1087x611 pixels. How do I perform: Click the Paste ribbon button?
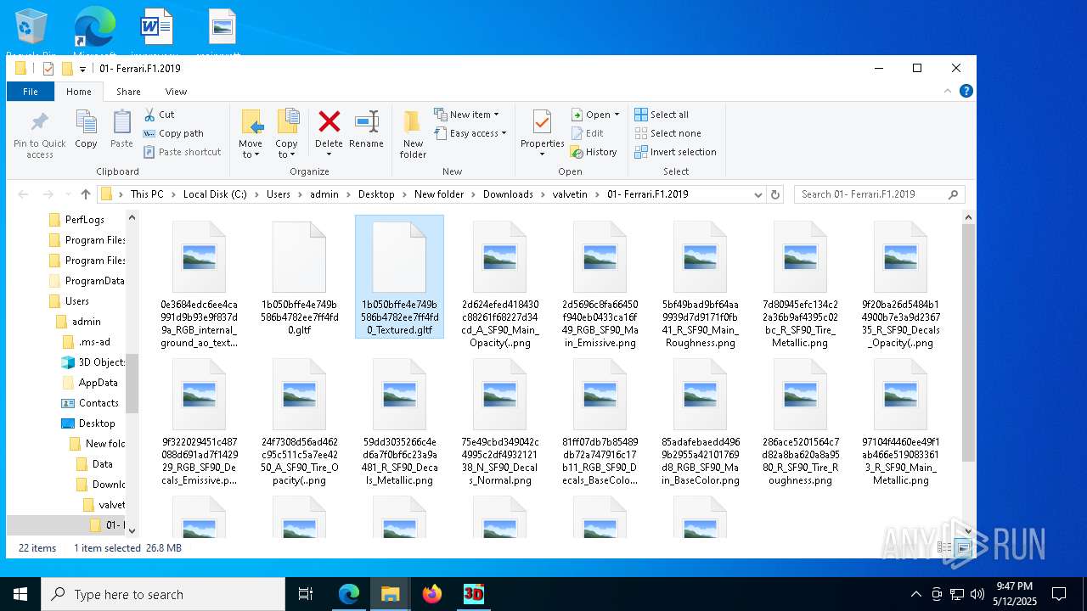(121, 130)
